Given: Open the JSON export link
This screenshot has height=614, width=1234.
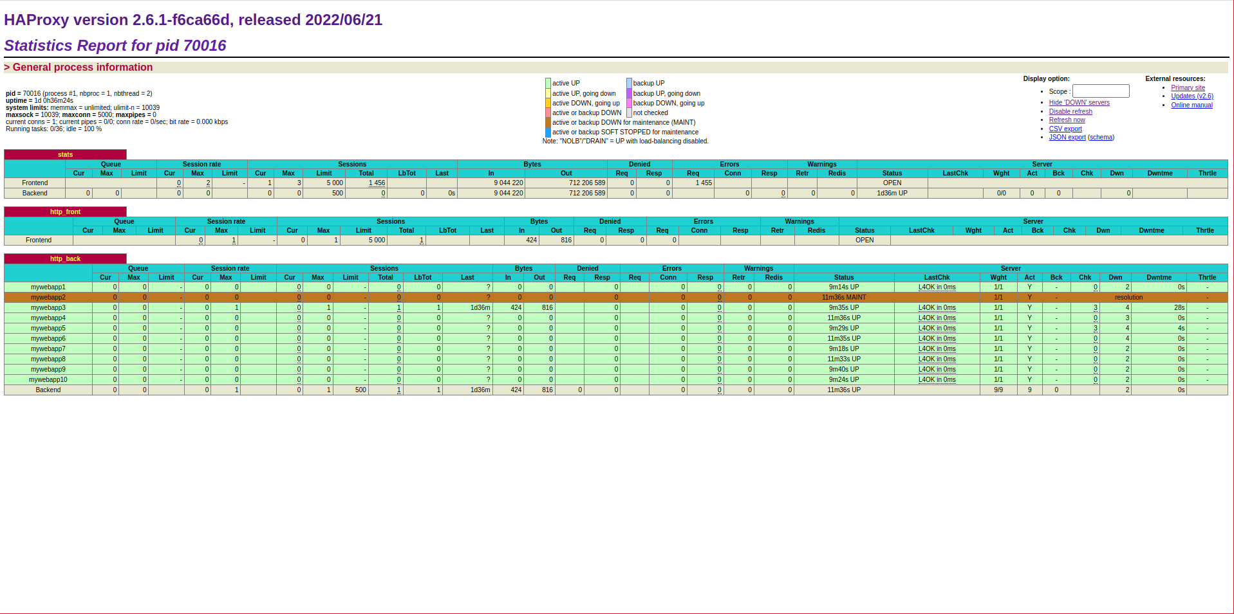Looking at the screenshot, I should click(1067, 138).
